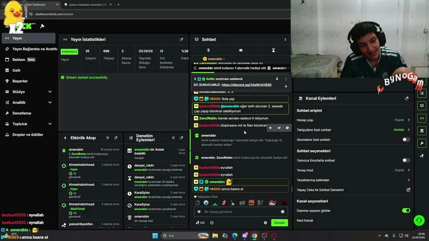Screen dimensions: 429x241
Task: Open omerobin profile in Etkinlik Akışı
Action: pyautogui.click(x=76, y=150)
